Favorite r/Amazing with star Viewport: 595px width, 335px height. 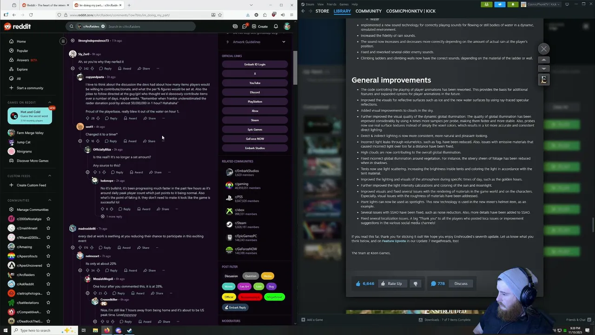point(48,247)
